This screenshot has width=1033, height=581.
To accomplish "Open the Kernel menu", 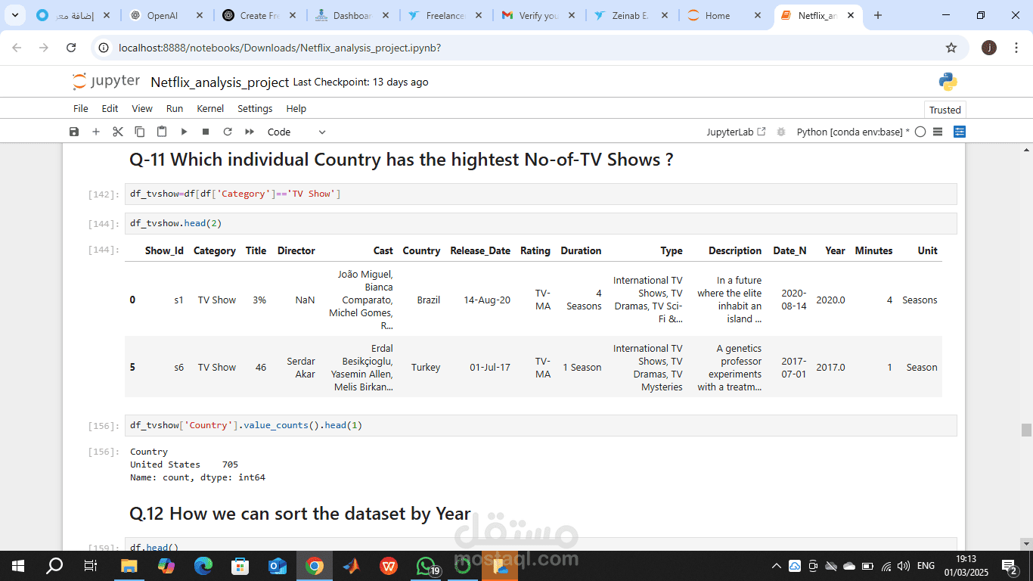I will (x=210, y=108).
